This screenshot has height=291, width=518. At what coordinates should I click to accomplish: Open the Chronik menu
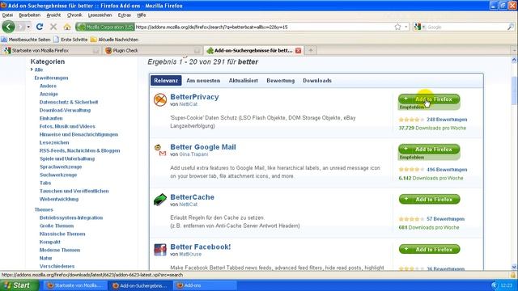pyautogui.click(x=74, y=15)
